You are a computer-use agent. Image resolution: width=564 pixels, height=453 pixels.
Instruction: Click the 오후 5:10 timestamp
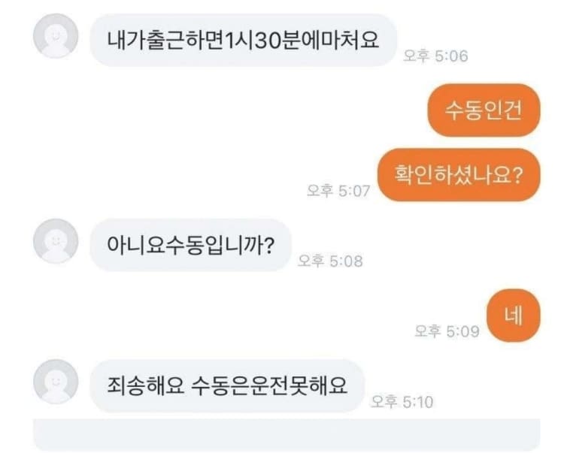(x=402, y=402)
